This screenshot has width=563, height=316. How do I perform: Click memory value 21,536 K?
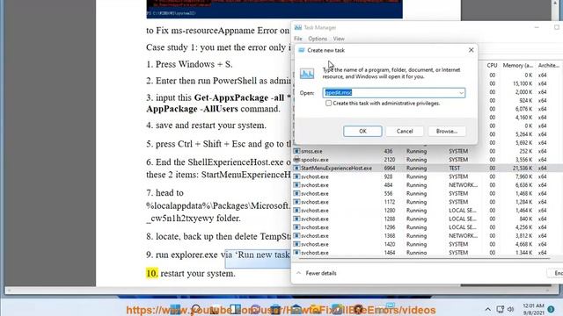coord(523,168)
